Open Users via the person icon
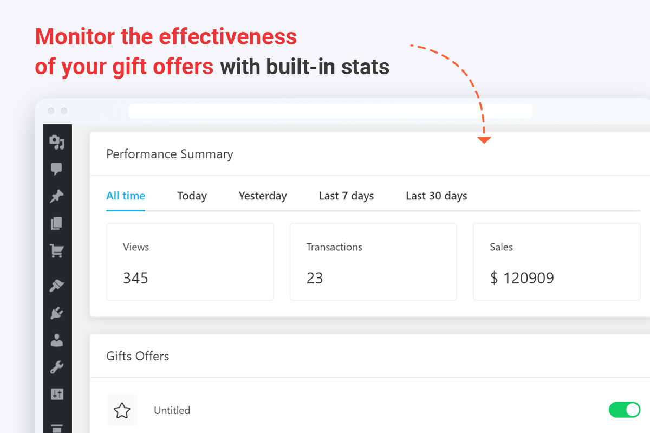This screenshot has width=650, height=433. coord(57,340)
